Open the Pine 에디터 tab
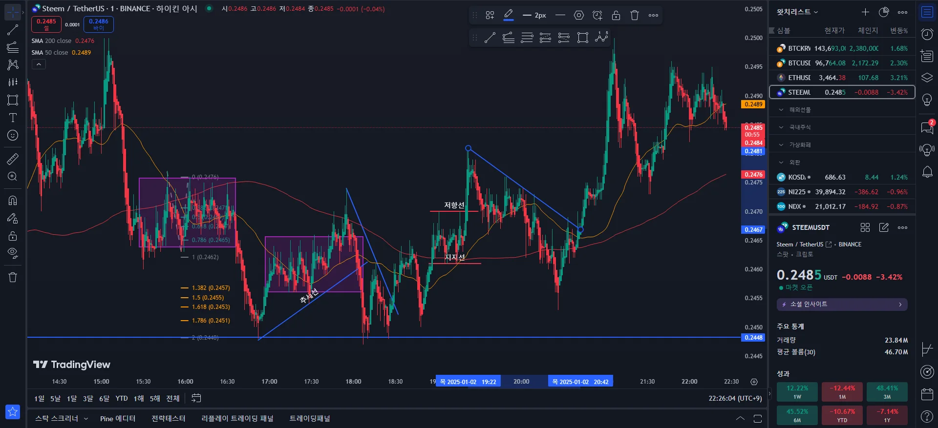938x428 pixels. (x=118, y=418)
